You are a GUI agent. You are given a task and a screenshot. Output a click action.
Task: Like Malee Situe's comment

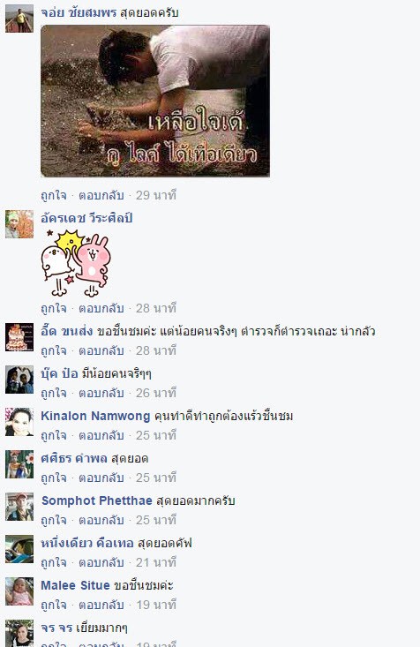click(54, 605)
